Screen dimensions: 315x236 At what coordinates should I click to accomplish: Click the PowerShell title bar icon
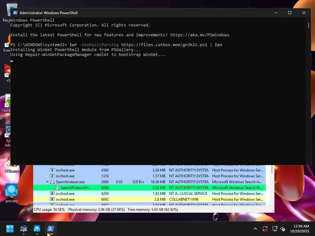click(15, 13)
